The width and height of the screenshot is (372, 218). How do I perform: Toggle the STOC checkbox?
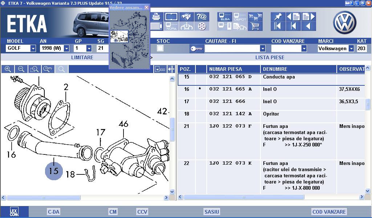tap(160, 48)
